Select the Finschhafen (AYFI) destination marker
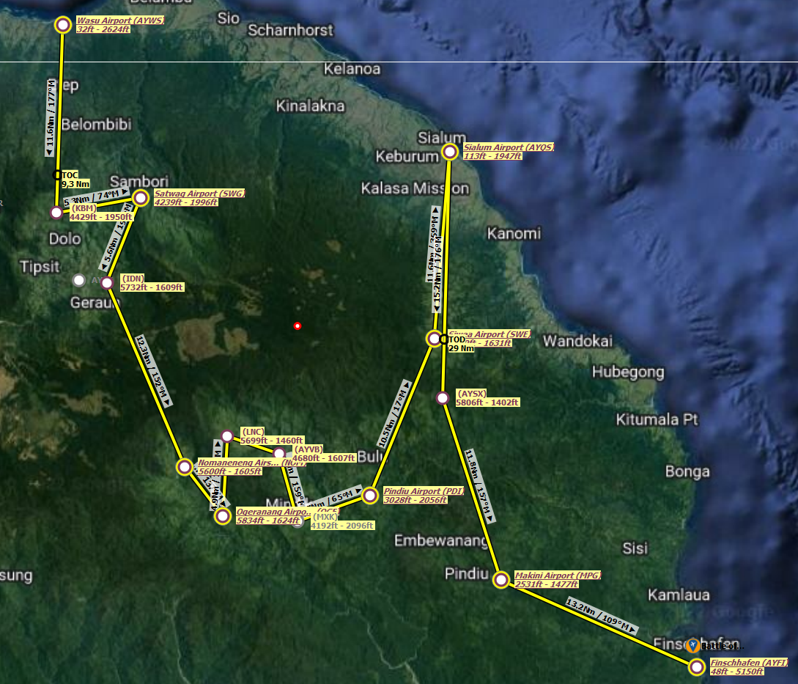 click(697, 666)
